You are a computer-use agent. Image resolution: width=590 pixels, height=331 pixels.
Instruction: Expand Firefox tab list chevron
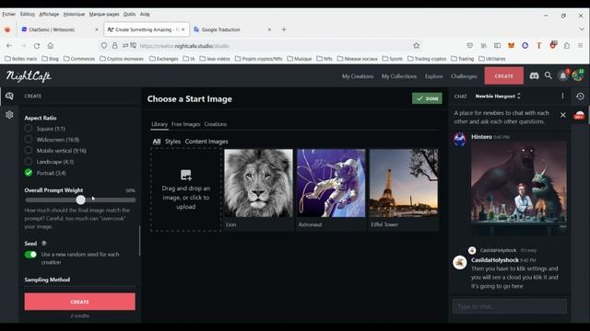click(582, 29)
